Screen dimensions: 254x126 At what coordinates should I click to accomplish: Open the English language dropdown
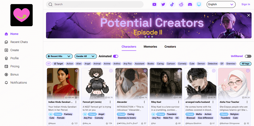click(221, 4)
